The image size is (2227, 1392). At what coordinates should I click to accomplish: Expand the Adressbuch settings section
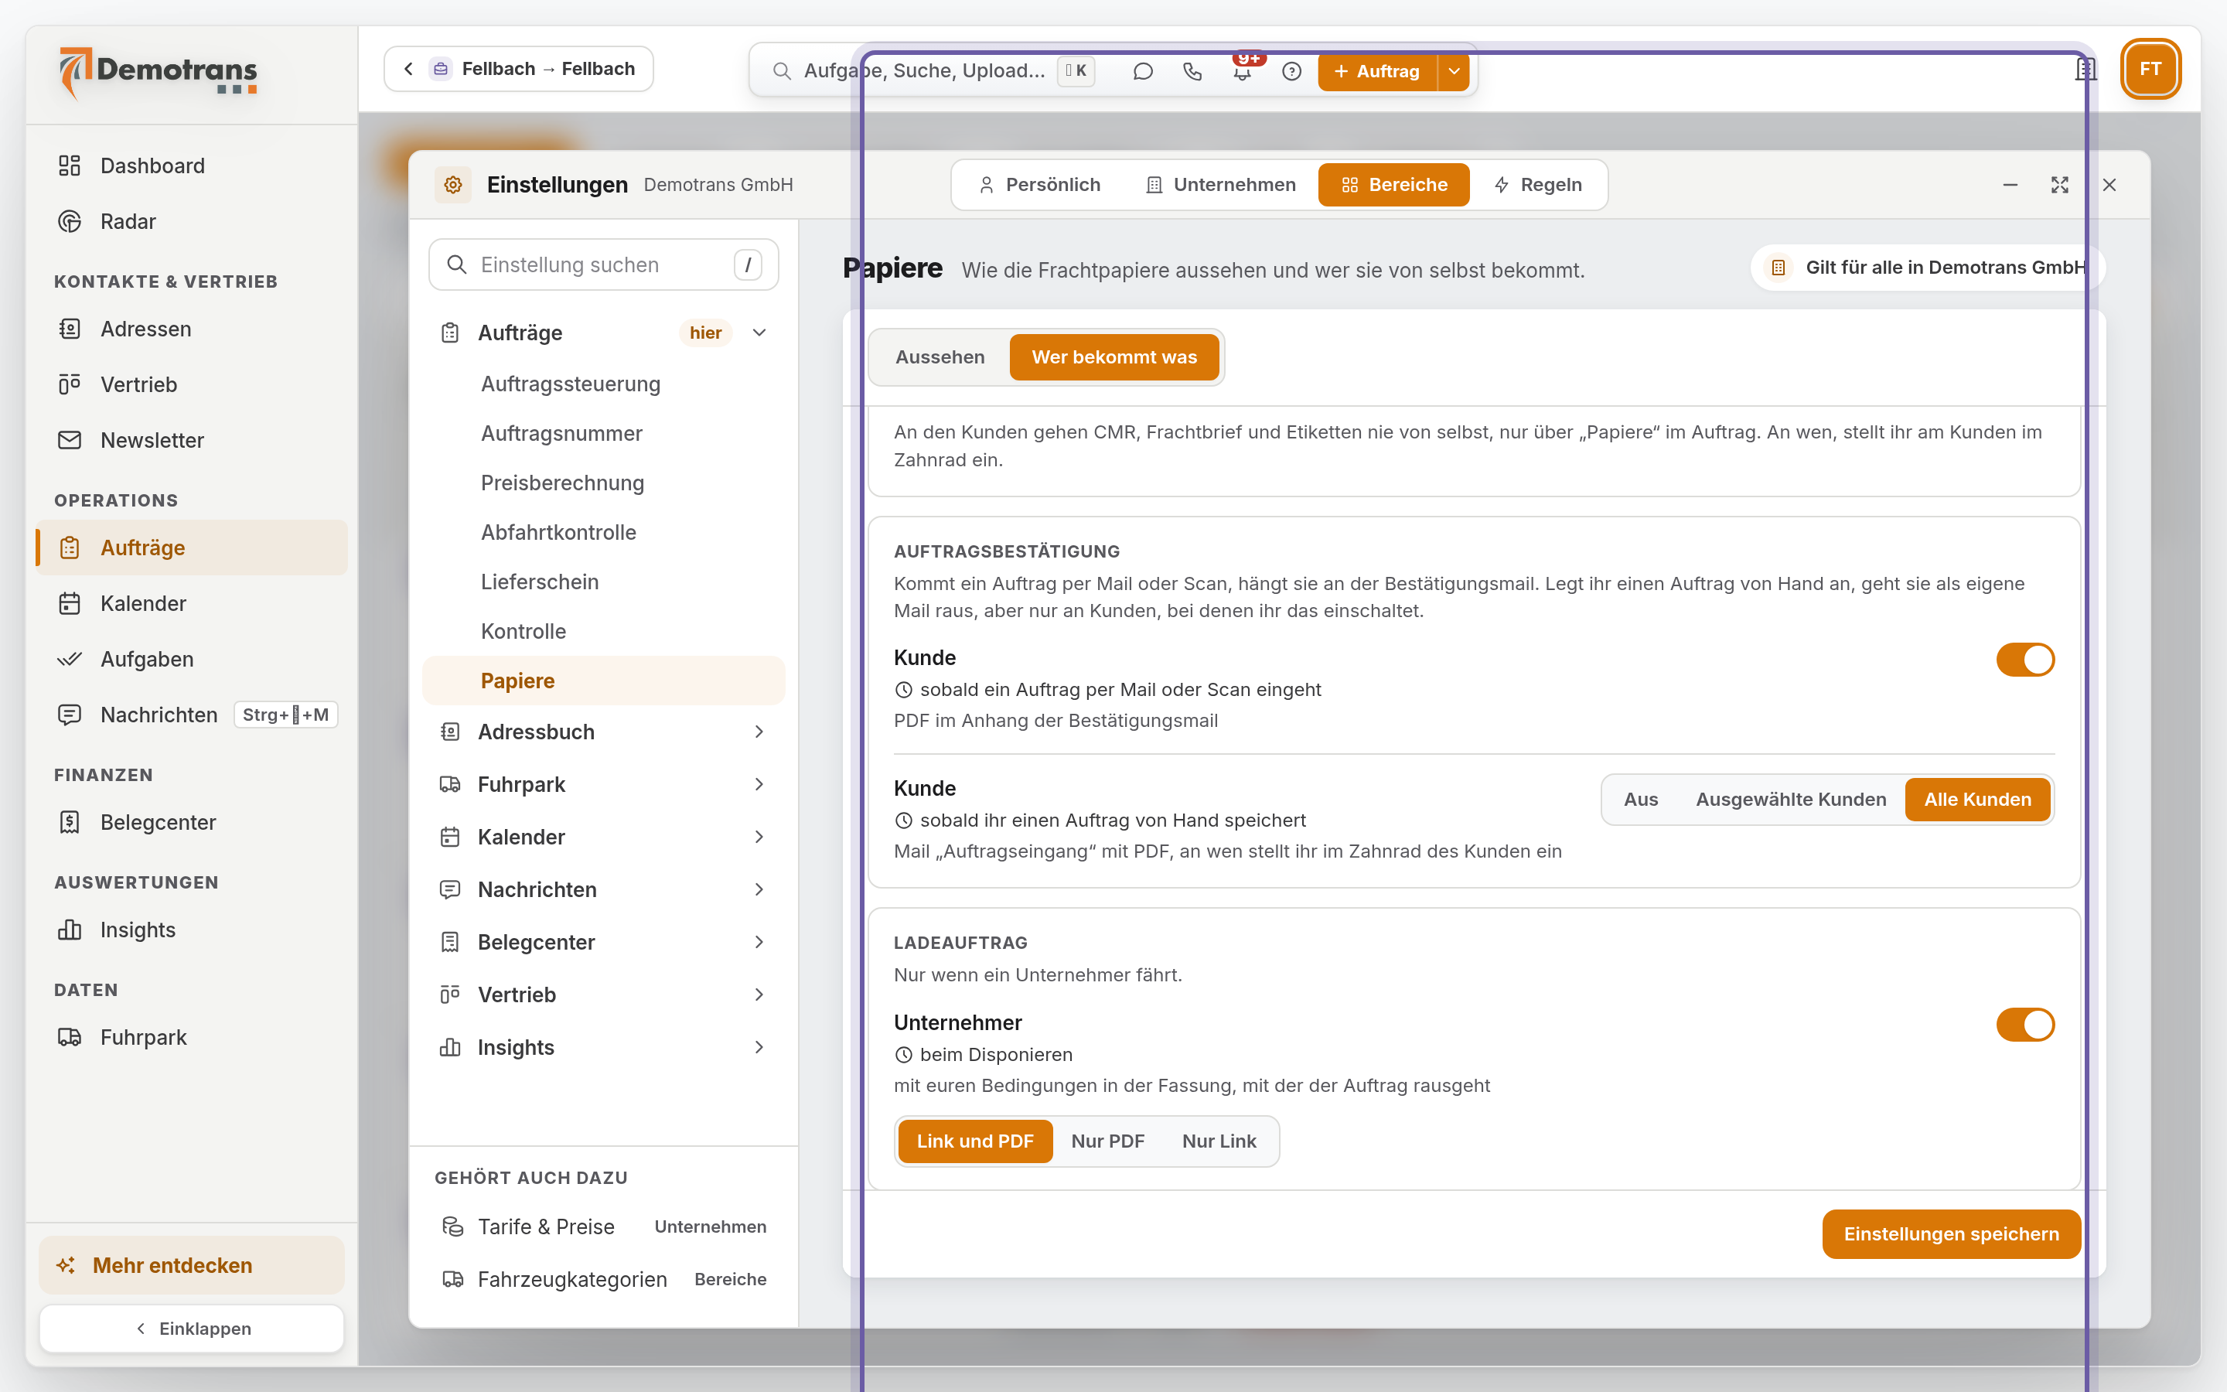[604, 731]
